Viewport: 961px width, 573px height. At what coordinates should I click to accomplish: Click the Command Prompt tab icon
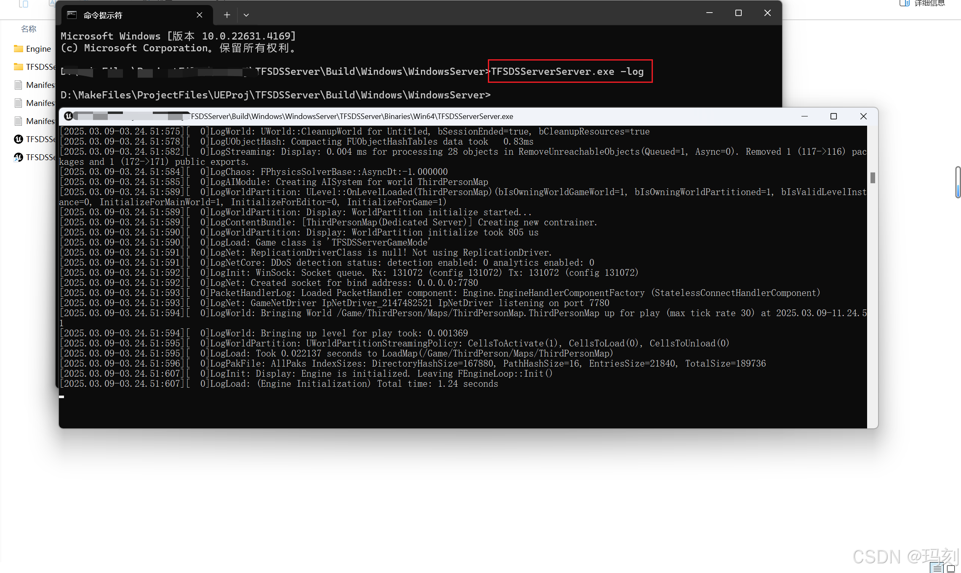pos(72,15)
